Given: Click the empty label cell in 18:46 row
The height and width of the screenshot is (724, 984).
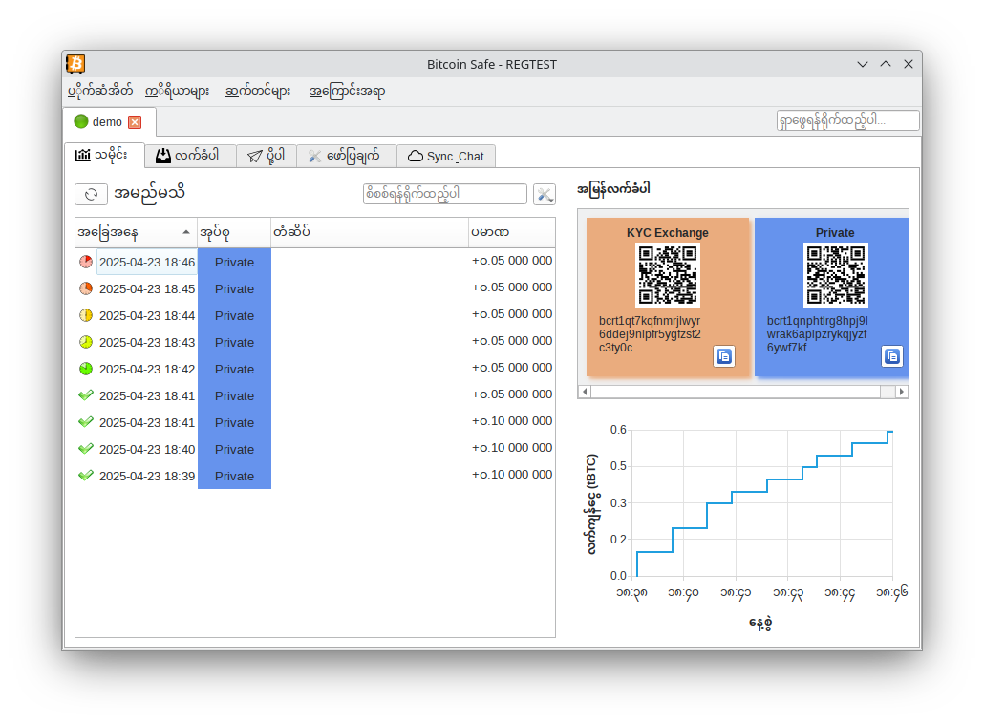Looking at the screenshot, I should pyautogui.click(x=370, y=263).
